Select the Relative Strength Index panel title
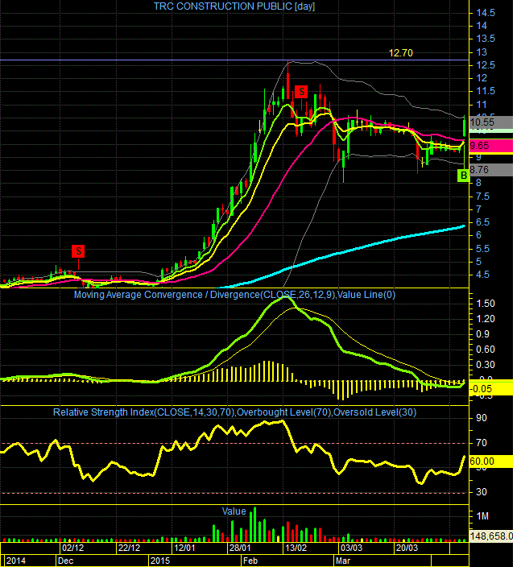This screenshot has width=521, height=567. [x=234, y=412]
